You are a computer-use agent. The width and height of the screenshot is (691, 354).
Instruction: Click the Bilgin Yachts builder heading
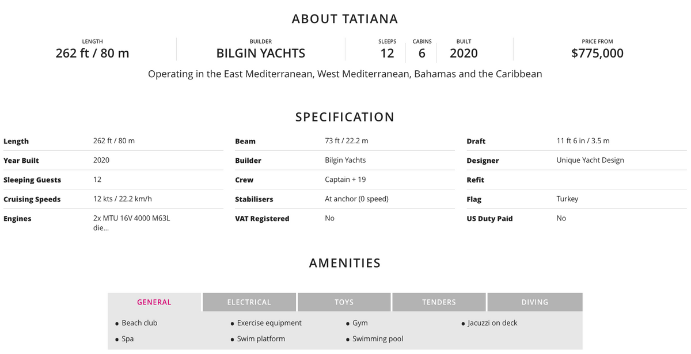click(x=260, y=54)
